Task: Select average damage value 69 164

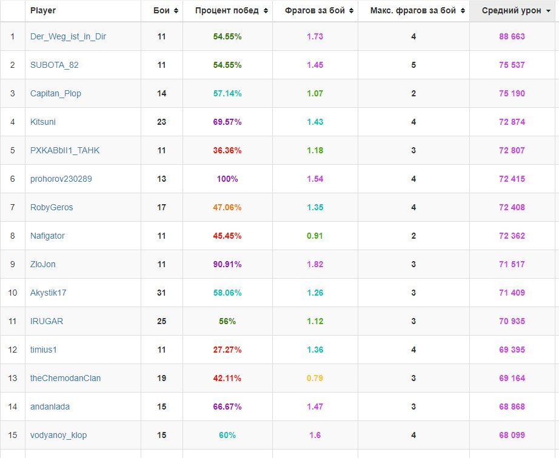Action: pyautogui.click(x=512, y=379)
